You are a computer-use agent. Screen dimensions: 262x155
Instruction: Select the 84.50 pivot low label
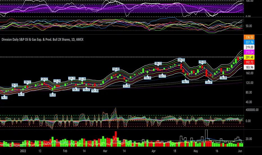[53, 95]
